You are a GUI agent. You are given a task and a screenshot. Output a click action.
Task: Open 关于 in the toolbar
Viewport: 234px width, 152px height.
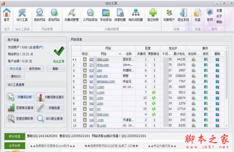(x=219, y=16)
